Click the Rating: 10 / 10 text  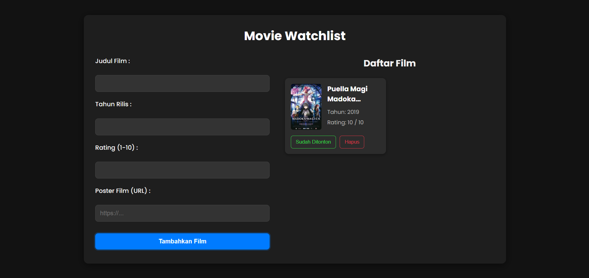click(x=345, y=122)
